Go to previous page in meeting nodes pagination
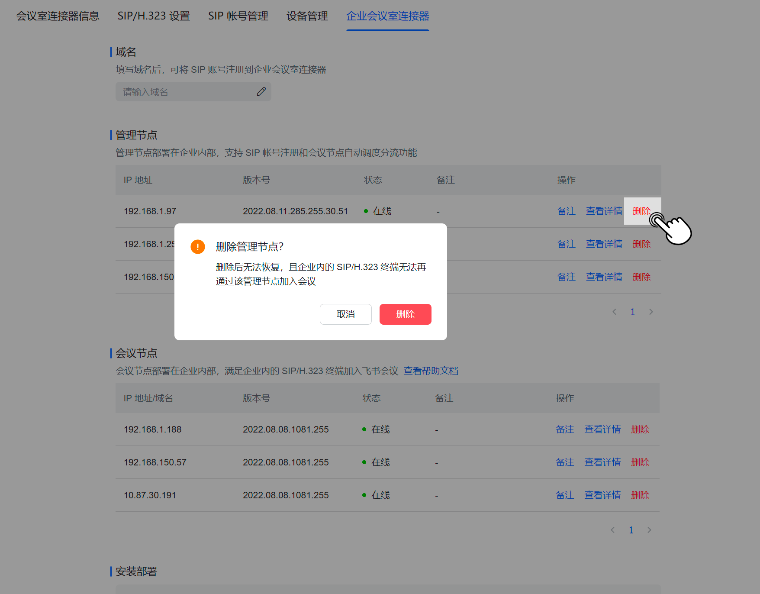The width and height of the screenshot is (760, 594). (612, 530)
